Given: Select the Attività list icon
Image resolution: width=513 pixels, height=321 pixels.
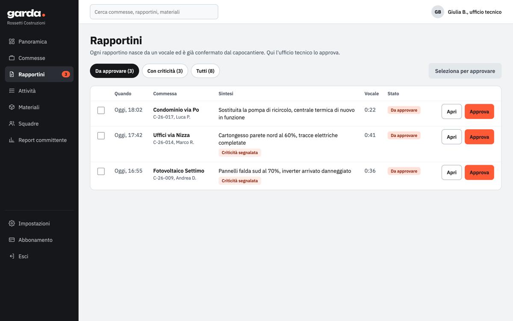Looking at the screenshot, I should 12,91.
